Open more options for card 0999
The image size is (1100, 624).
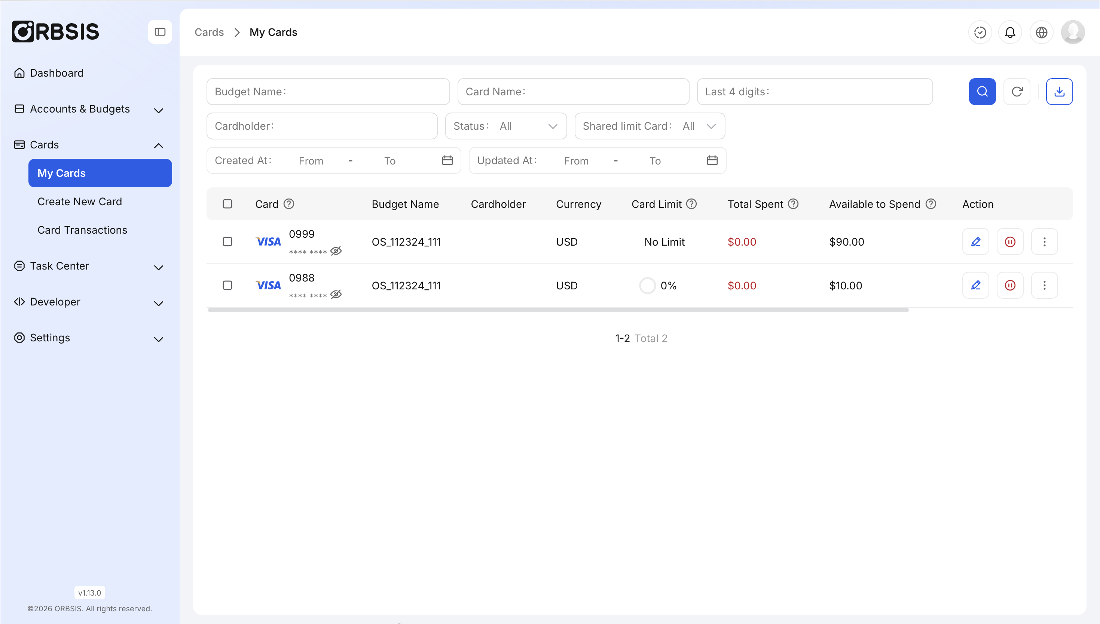tap(1044, 242)
